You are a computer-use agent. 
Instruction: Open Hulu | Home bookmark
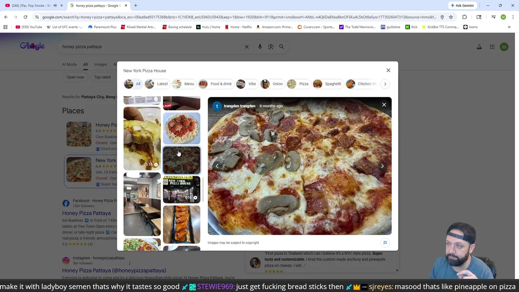click(x=208, y=27)
